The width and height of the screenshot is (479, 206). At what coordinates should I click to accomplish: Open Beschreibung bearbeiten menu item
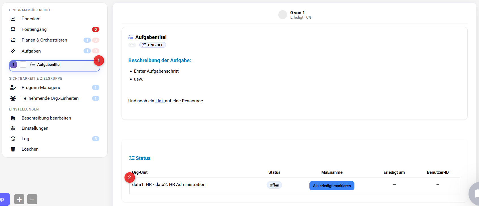(46, 118)
